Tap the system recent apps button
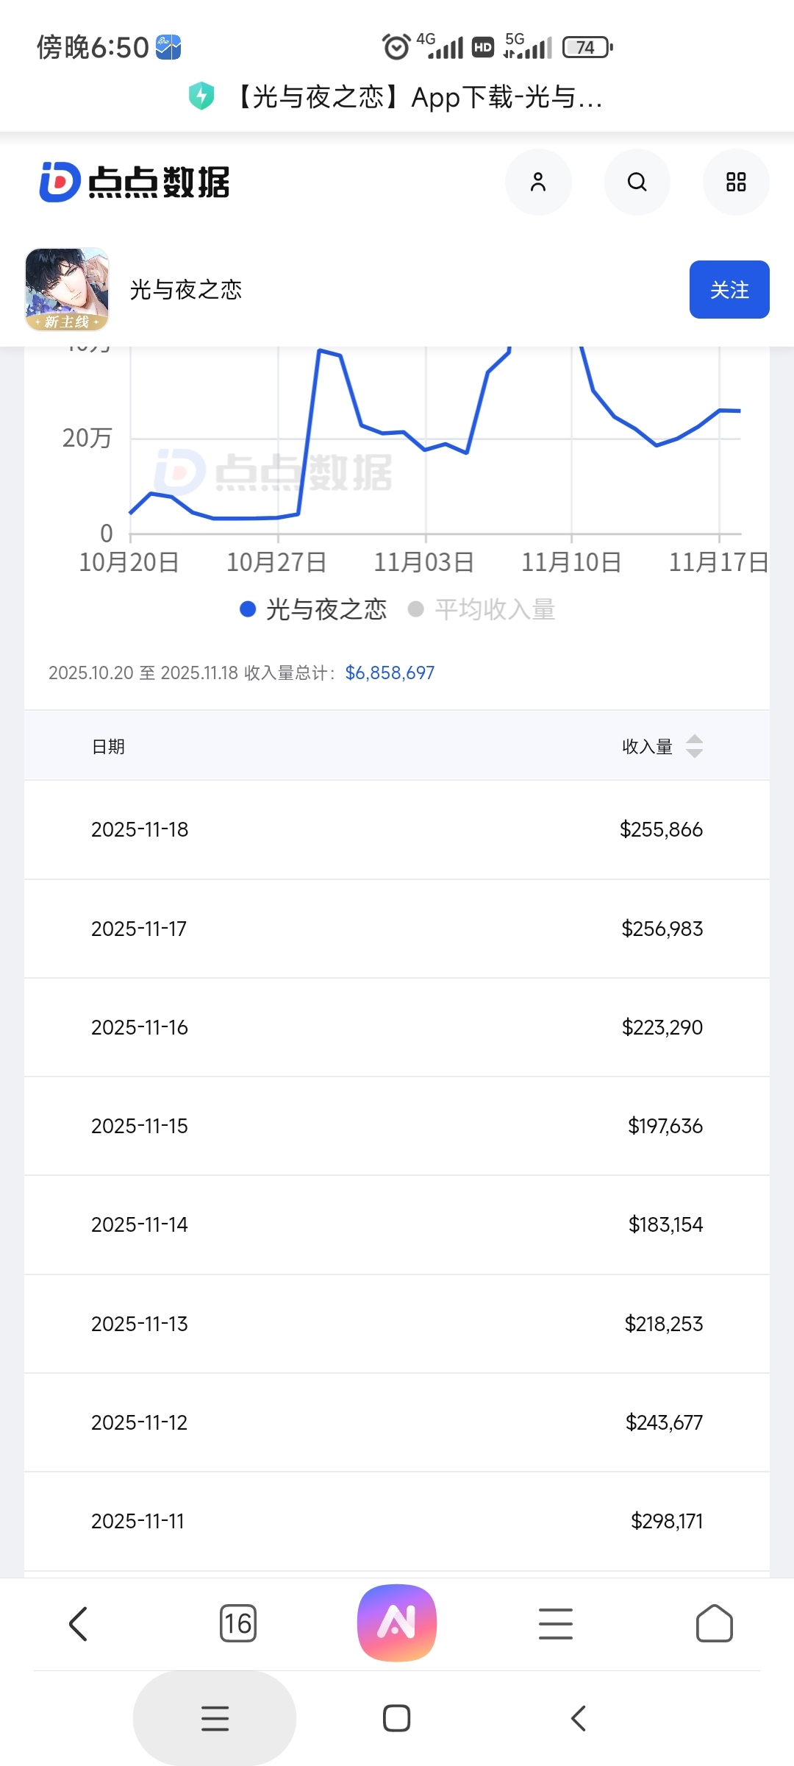The width and height of the screenshot is (794, 1766). pyautogui.click(x=215, y=1718)
